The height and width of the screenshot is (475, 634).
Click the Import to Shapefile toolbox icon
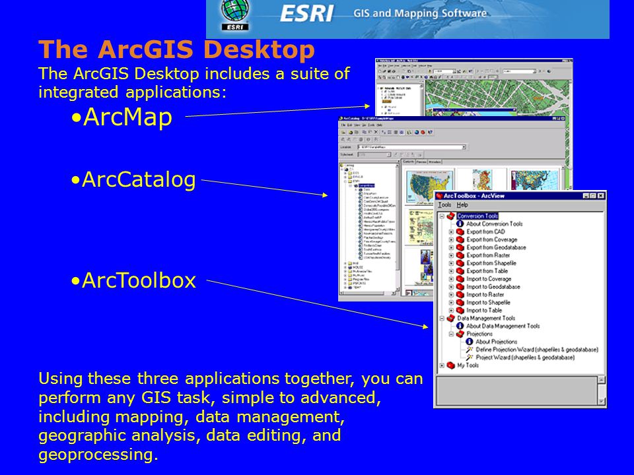[x=460, y=303]
